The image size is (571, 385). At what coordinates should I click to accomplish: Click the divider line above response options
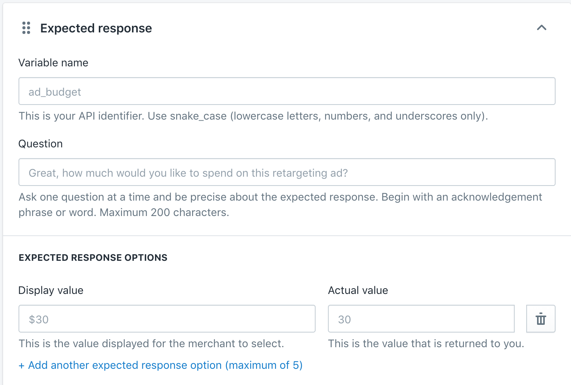tap(287, 235)
